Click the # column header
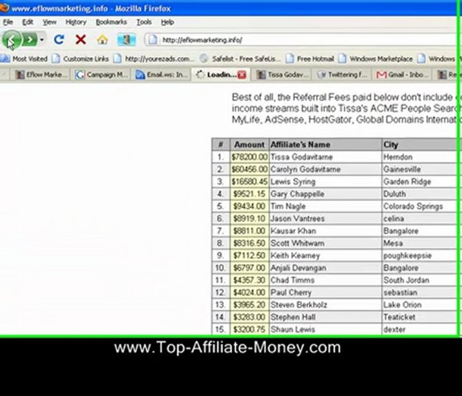Viewport: 462px width, 396px height. pos(221,145)
